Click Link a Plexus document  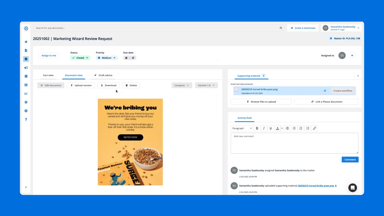(326, 102)
